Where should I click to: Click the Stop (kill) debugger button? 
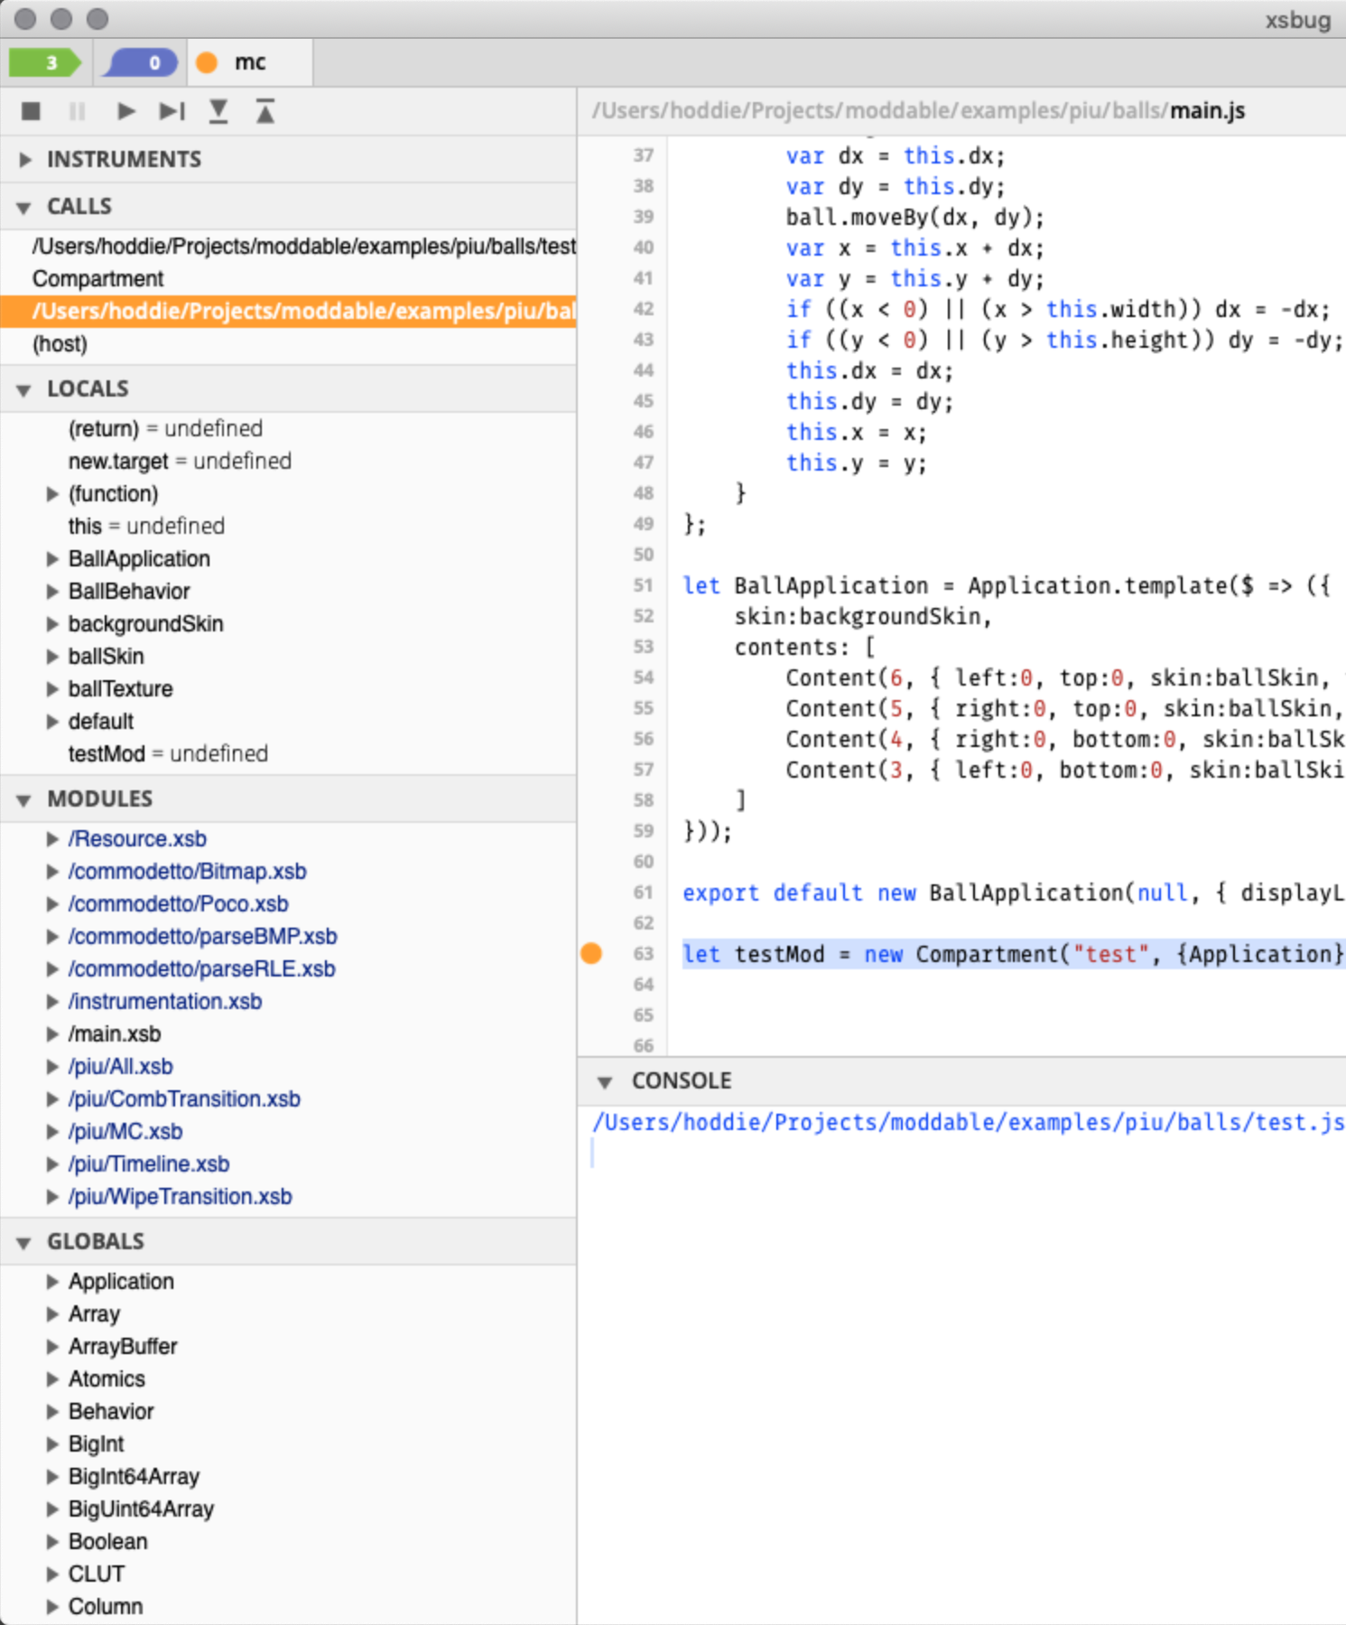point(31,111)
